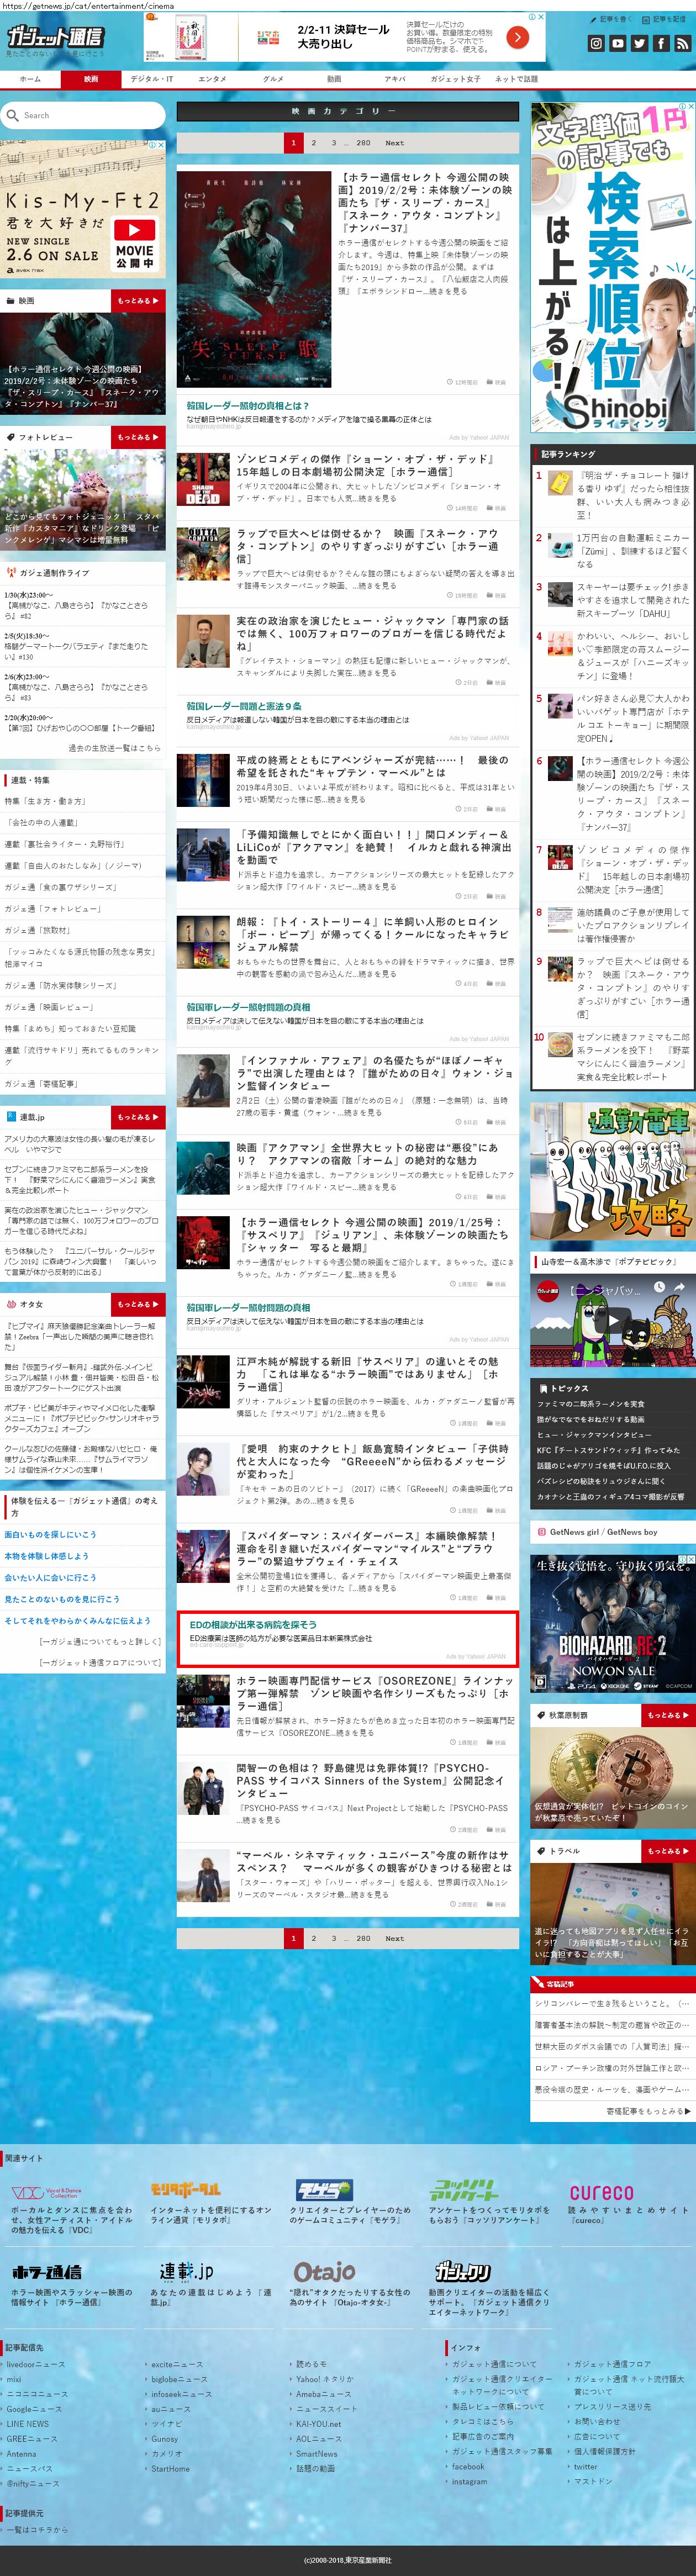Select the ガジェット女子 navigation tab
The image size is (696, 2576).
coord(455,79)
